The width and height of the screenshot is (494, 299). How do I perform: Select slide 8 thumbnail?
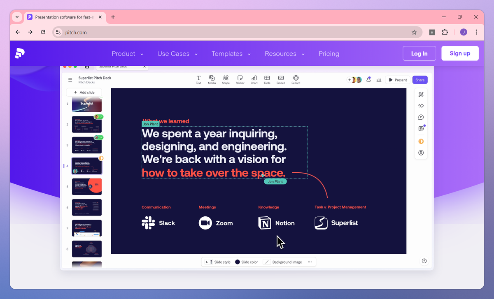(87, 249)
